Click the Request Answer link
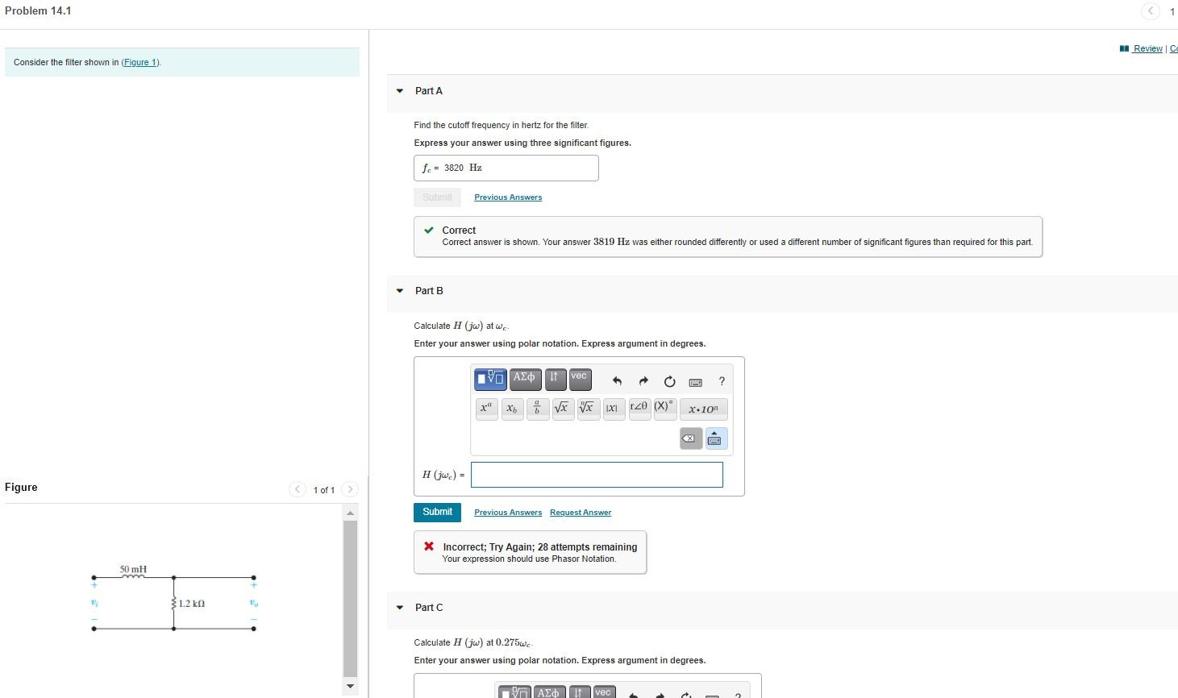 tap(581, 513)
